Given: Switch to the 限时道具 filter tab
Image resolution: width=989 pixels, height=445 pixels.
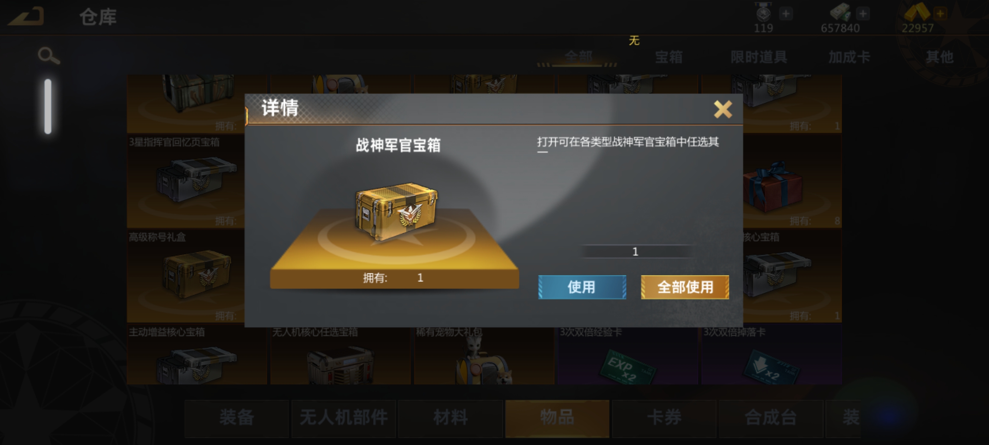Looking at the screenshot, I should click(759, 57).
